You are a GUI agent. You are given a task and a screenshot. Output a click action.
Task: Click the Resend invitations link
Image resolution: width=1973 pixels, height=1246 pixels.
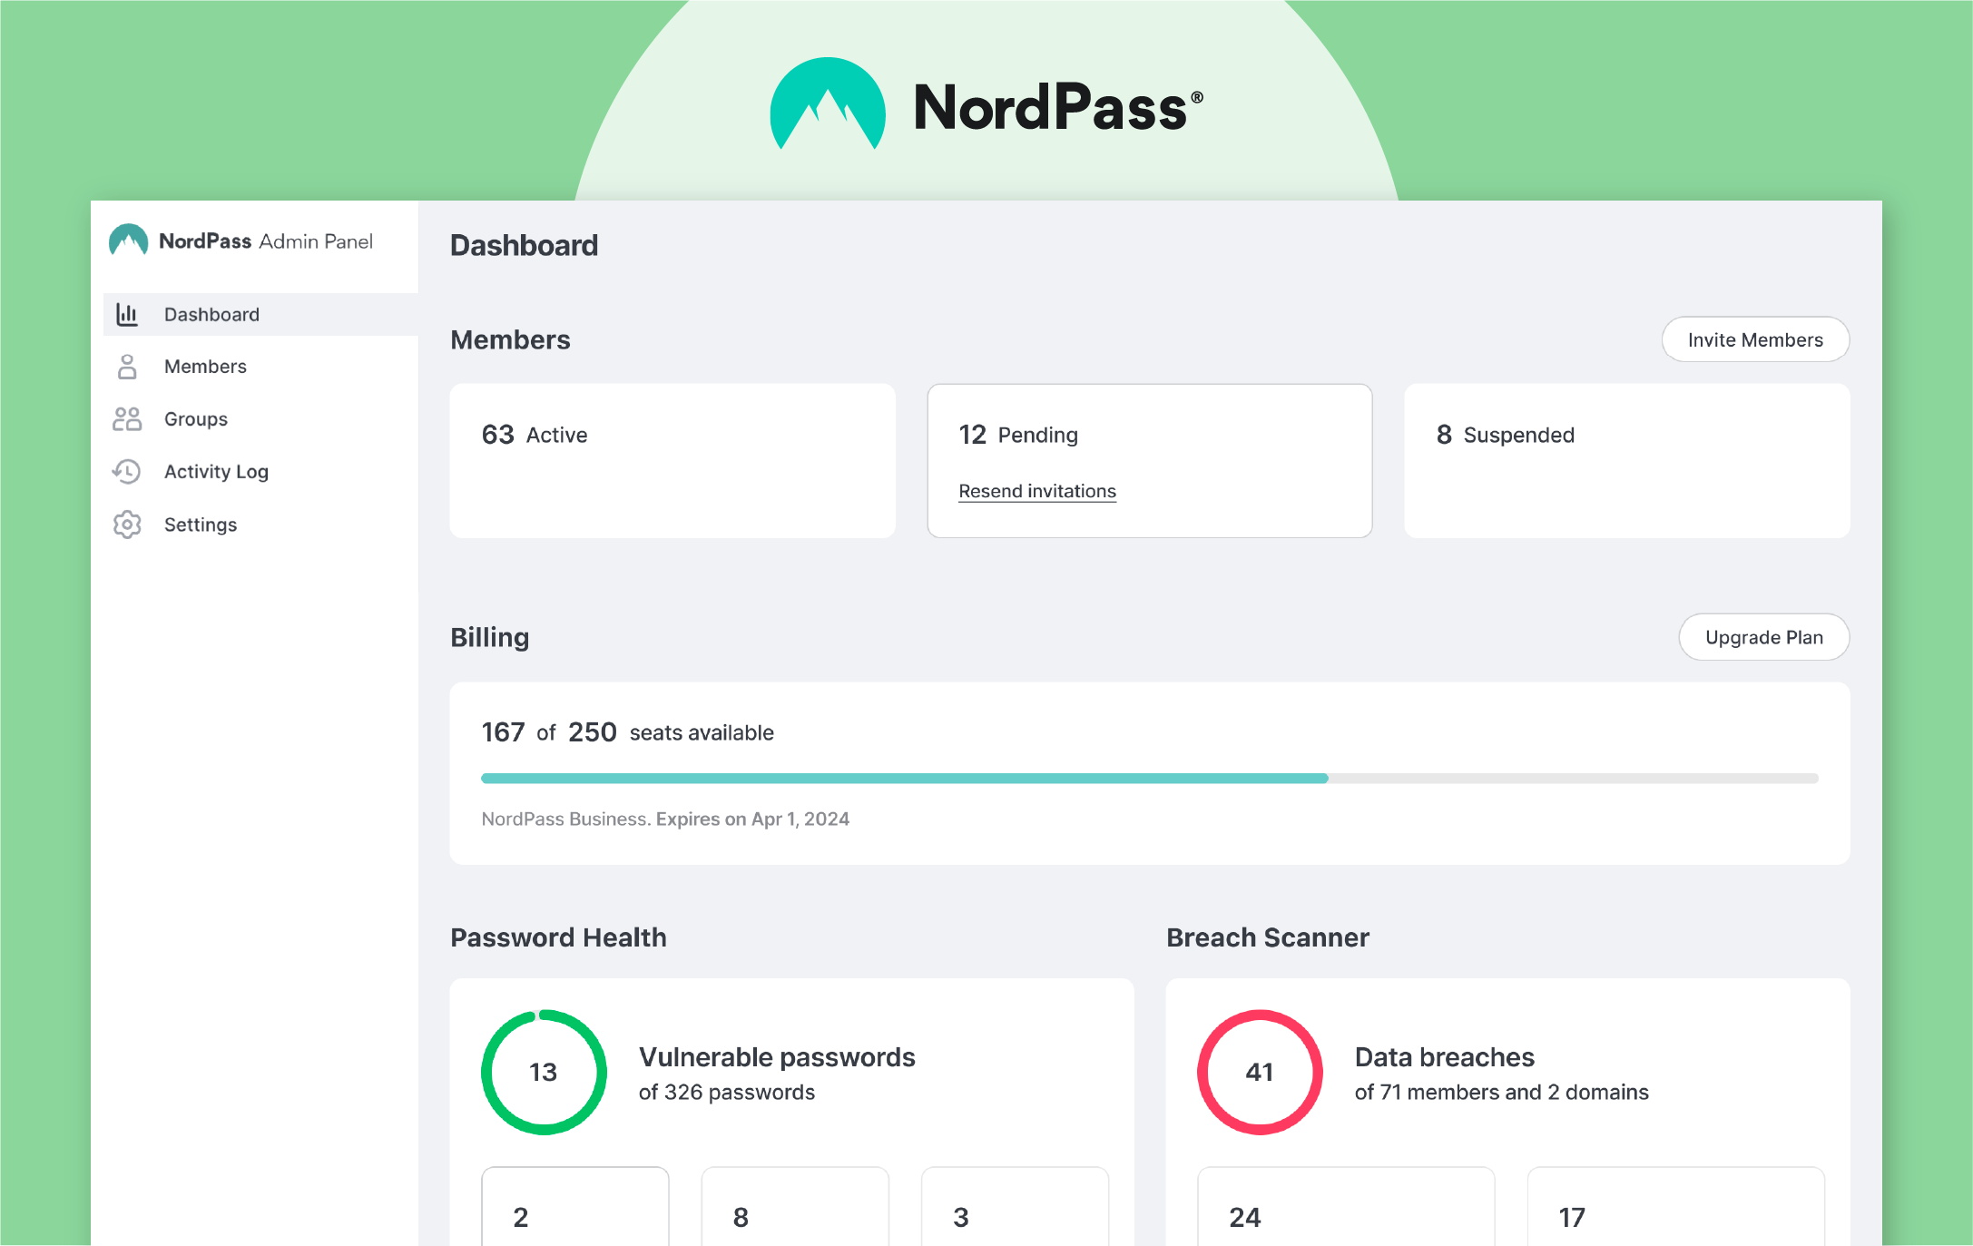pyautogui.click(x=1037, y=491)
